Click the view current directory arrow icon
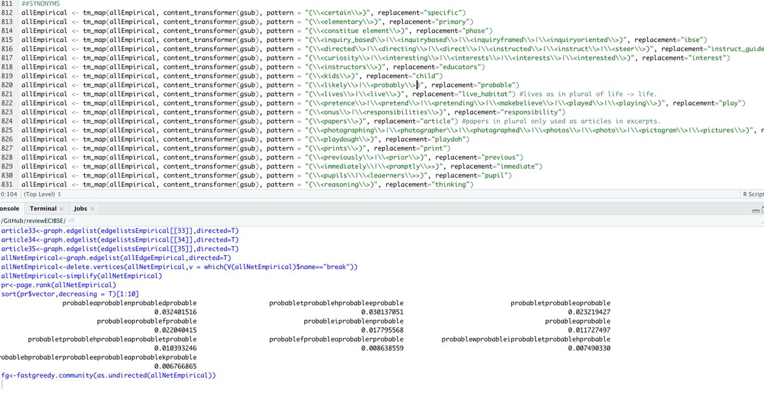The image size is (764, 393). coord(72,220)
